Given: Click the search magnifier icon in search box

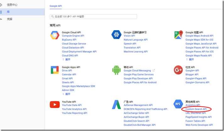Looking at the screenshot, I should [53, 17].
